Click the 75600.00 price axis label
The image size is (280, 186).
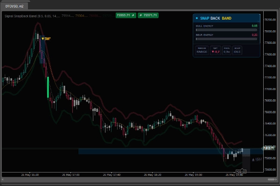[x=270, y=170]
